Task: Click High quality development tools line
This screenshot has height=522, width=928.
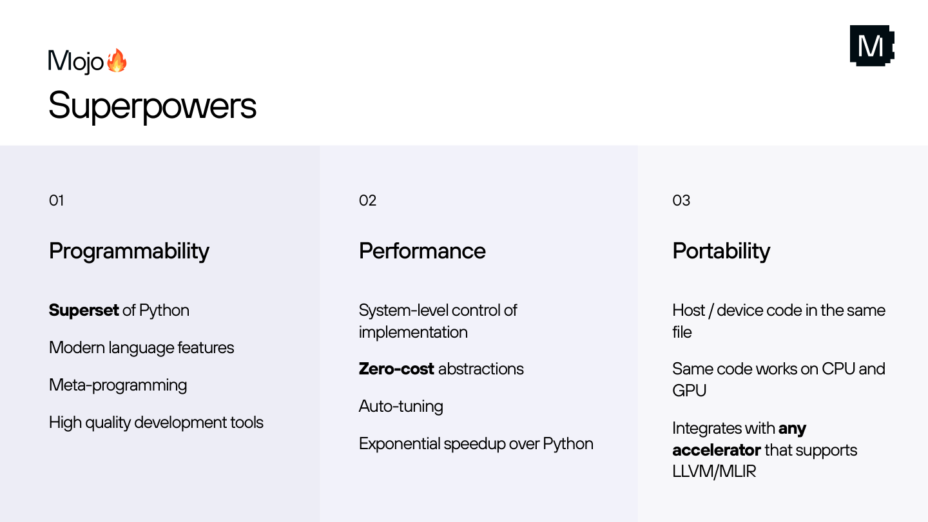Action: coord(156,422)
